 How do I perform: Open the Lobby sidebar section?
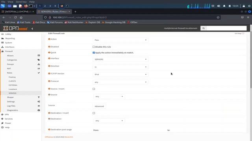point(8,34)
